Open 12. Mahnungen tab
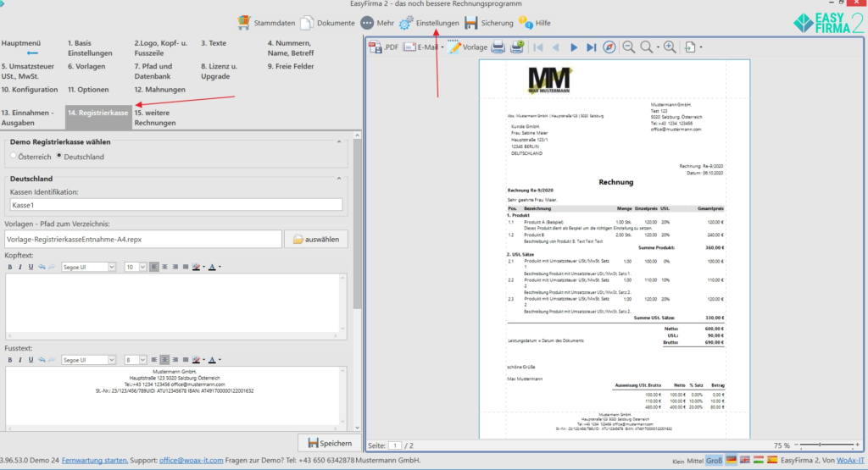The height and width of the screenshot is (470, 868). [x=159, y=90]
